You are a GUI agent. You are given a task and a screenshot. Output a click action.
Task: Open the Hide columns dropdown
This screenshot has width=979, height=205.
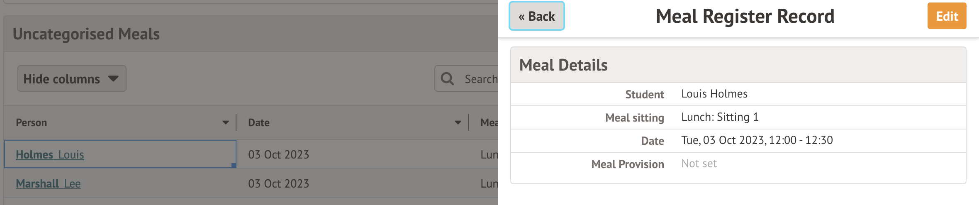(x=71, y=78)
